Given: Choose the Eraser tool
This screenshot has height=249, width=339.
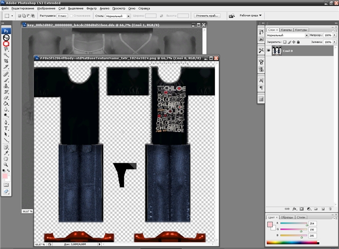Looking at the screenshot, I should [x=6, y=98].
